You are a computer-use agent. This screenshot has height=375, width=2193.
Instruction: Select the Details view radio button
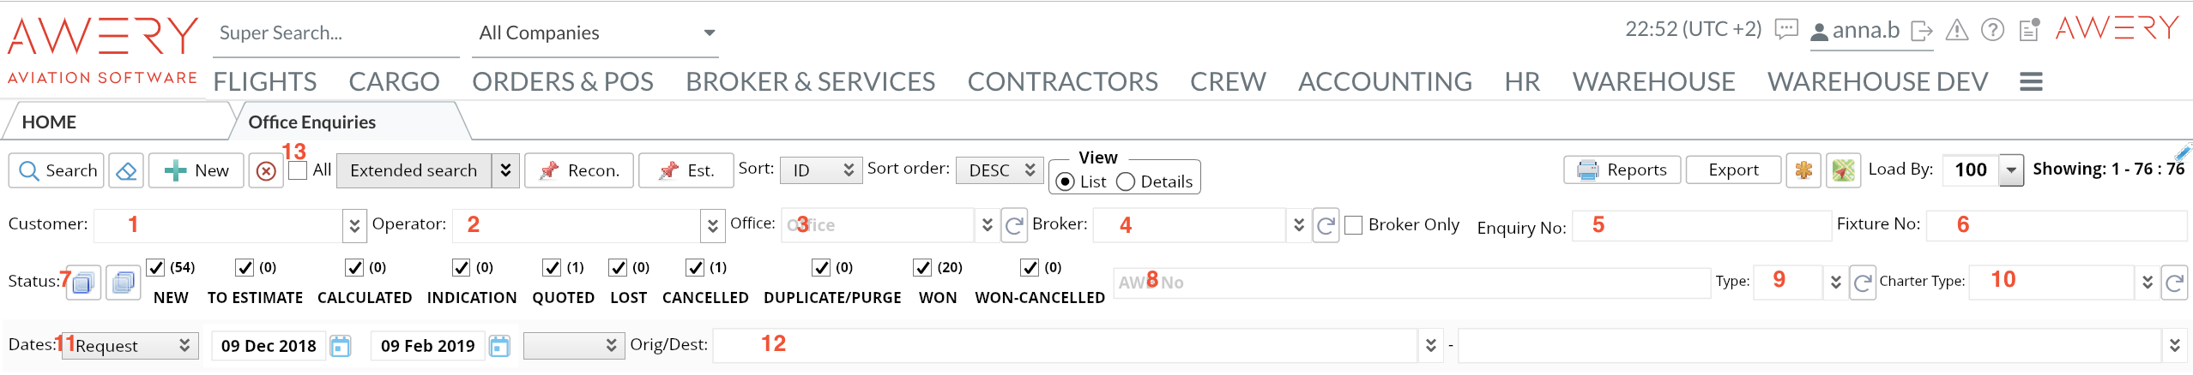coord(1126,182)
